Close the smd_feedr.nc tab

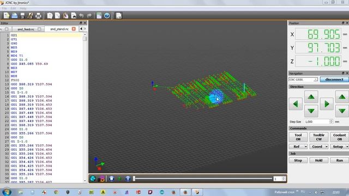(x=39, y=29)
